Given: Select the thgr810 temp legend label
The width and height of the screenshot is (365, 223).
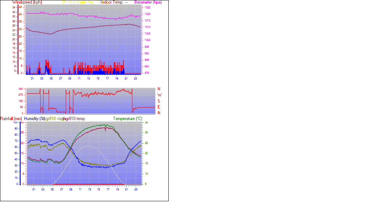Looking at the screenshot, I should coord(74,119).
